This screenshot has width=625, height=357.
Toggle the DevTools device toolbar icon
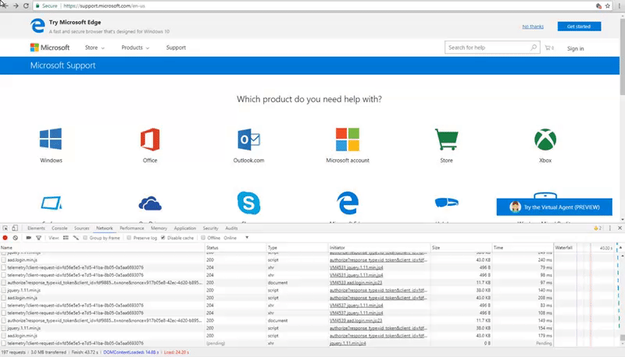click(15, 228)
